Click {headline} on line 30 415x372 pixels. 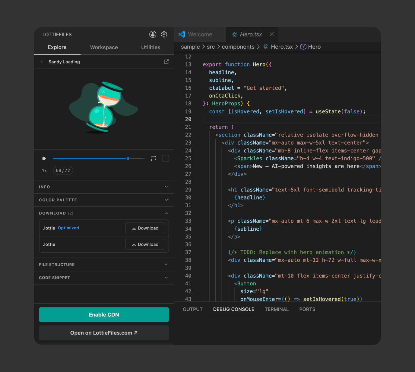(250, 197)
